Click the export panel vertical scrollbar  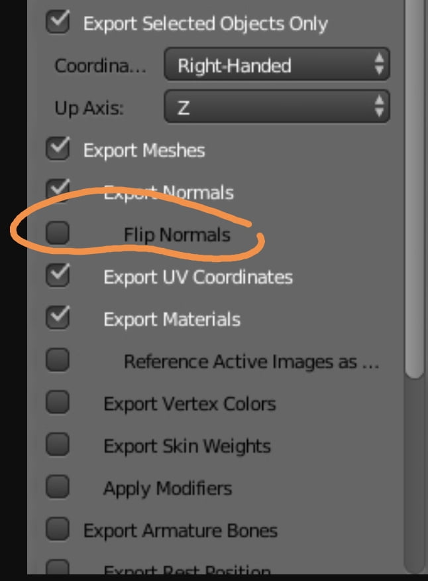(414, 199)
